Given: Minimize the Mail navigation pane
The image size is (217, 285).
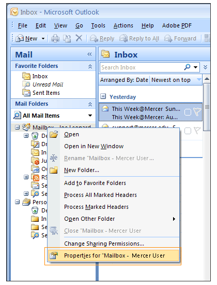Looking at the screenshot, I should tap(89, 54).
